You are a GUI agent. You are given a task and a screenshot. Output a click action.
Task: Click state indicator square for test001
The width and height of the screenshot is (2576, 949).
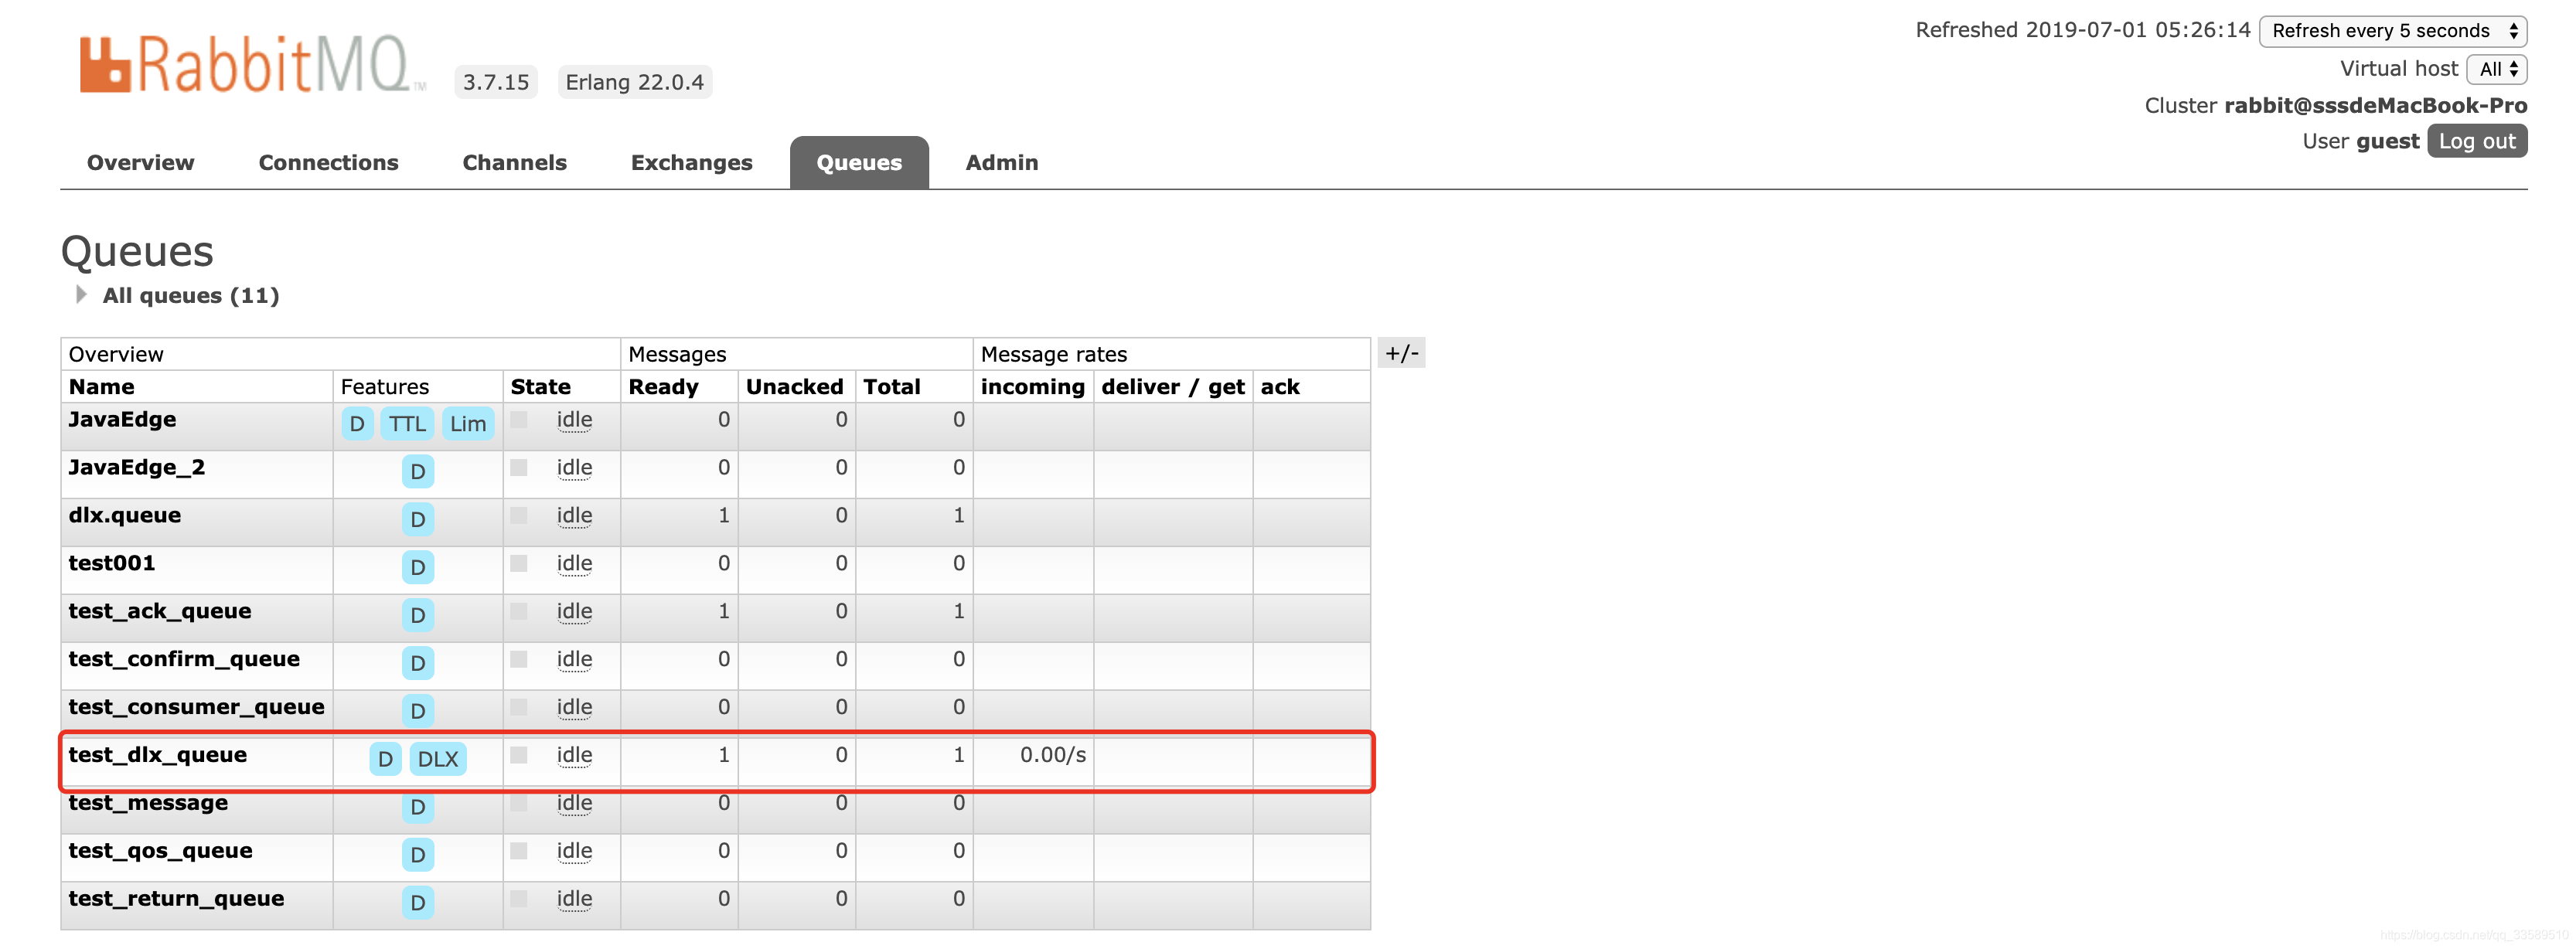point(518,564)
